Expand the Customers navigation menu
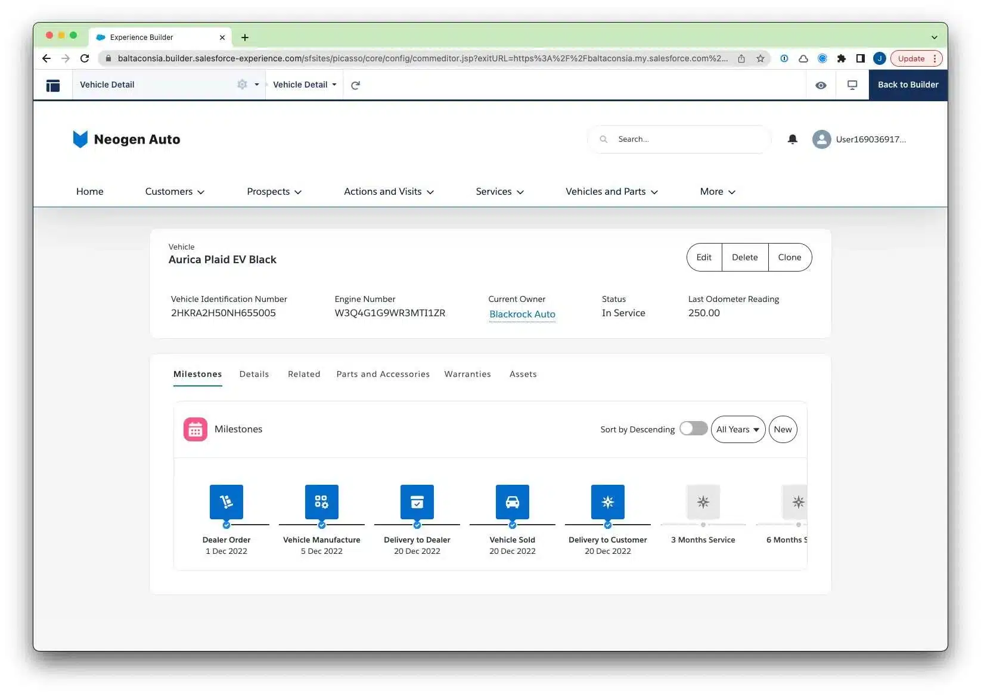This screenshot has height=695, width=981. (x=175, y=192)
